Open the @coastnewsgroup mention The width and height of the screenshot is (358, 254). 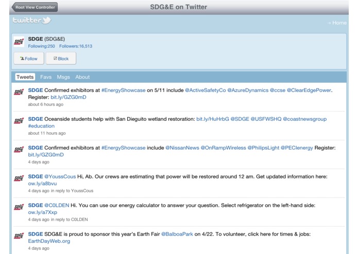(305, 119)
